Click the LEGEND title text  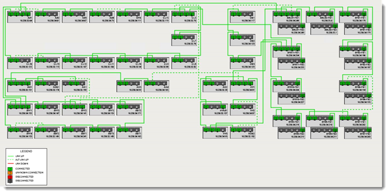pos(26,151)
